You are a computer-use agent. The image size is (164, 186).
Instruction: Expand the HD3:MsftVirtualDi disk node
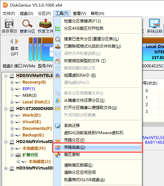[6, 168]
